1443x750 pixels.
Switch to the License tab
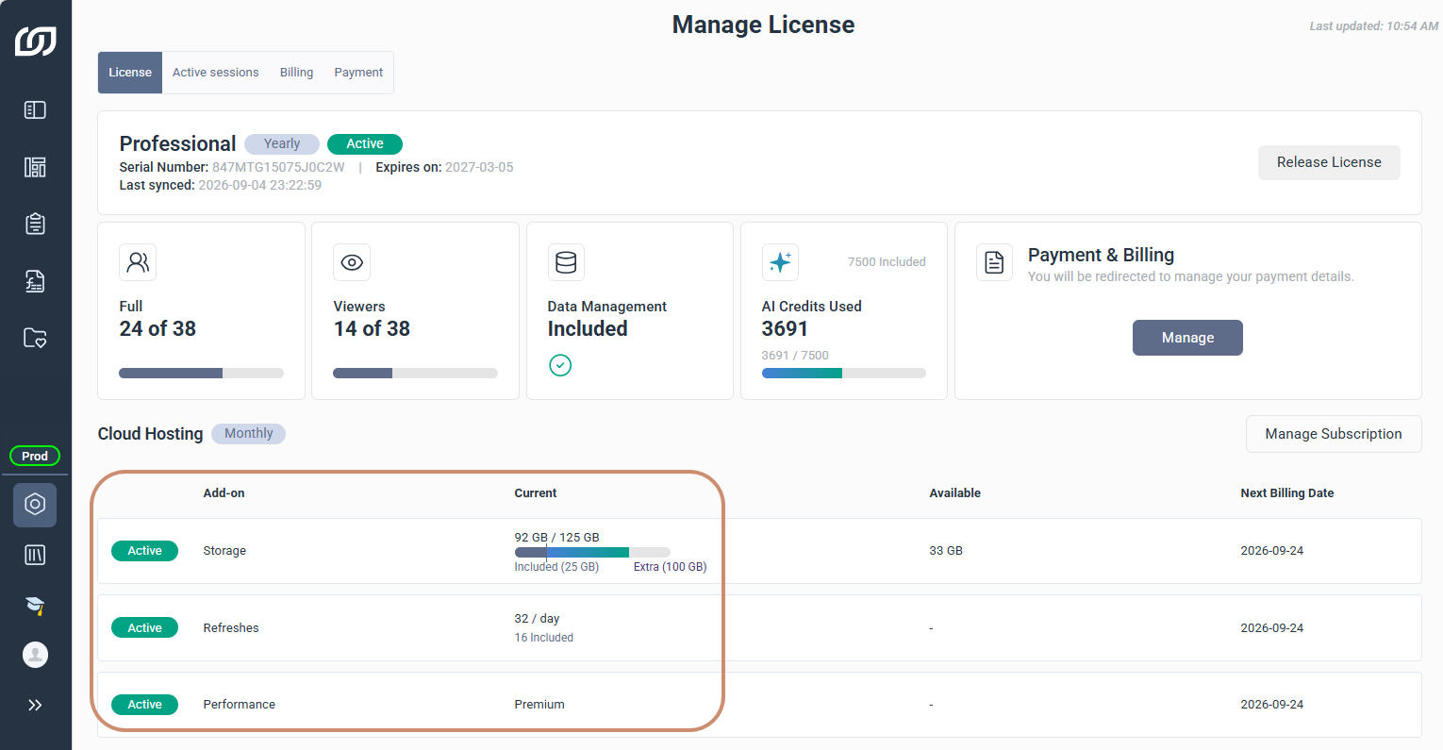[x=130, y=73]
